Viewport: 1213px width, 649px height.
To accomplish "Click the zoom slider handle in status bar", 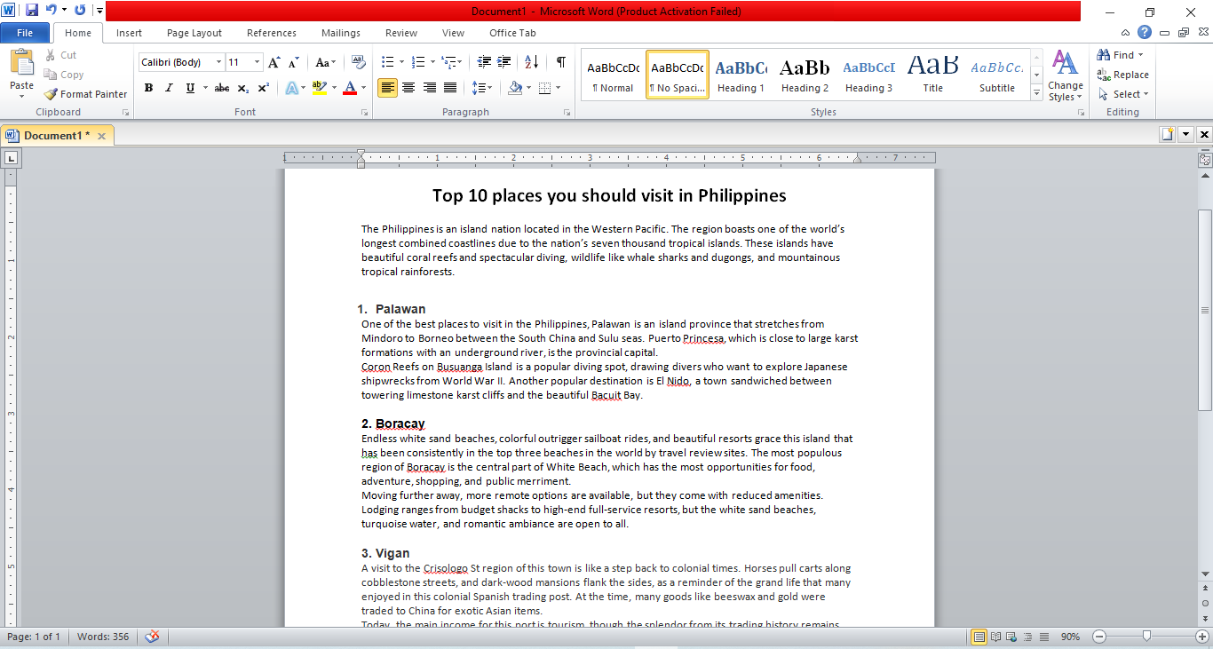I will 1147,637.
